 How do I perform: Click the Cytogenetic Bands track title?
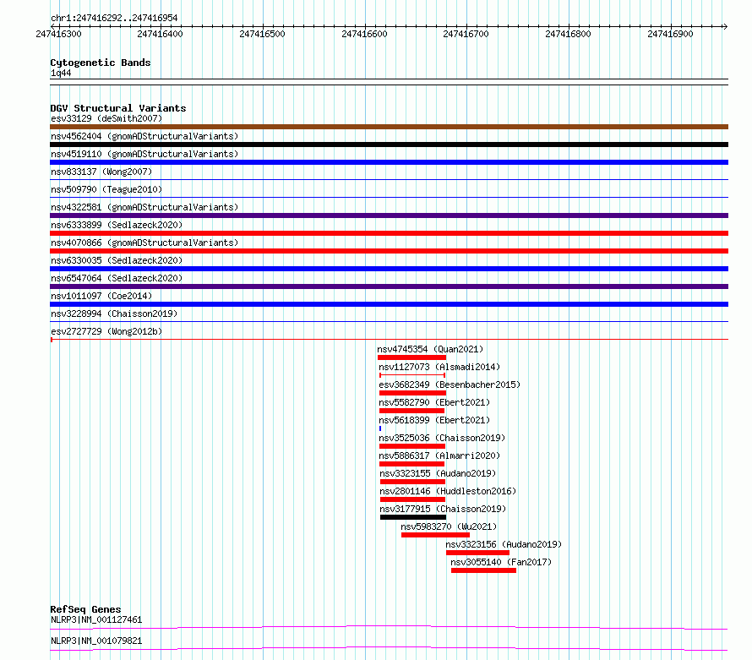tap(101, 63)
